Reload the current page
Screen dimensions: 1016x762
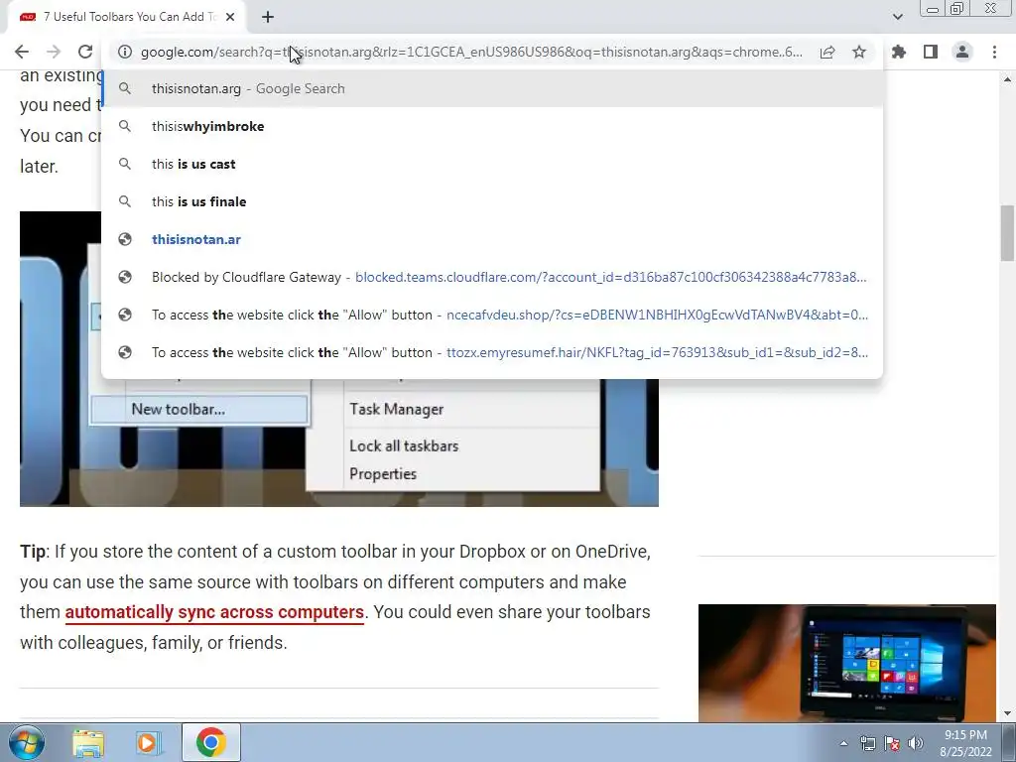click(85, 52)
